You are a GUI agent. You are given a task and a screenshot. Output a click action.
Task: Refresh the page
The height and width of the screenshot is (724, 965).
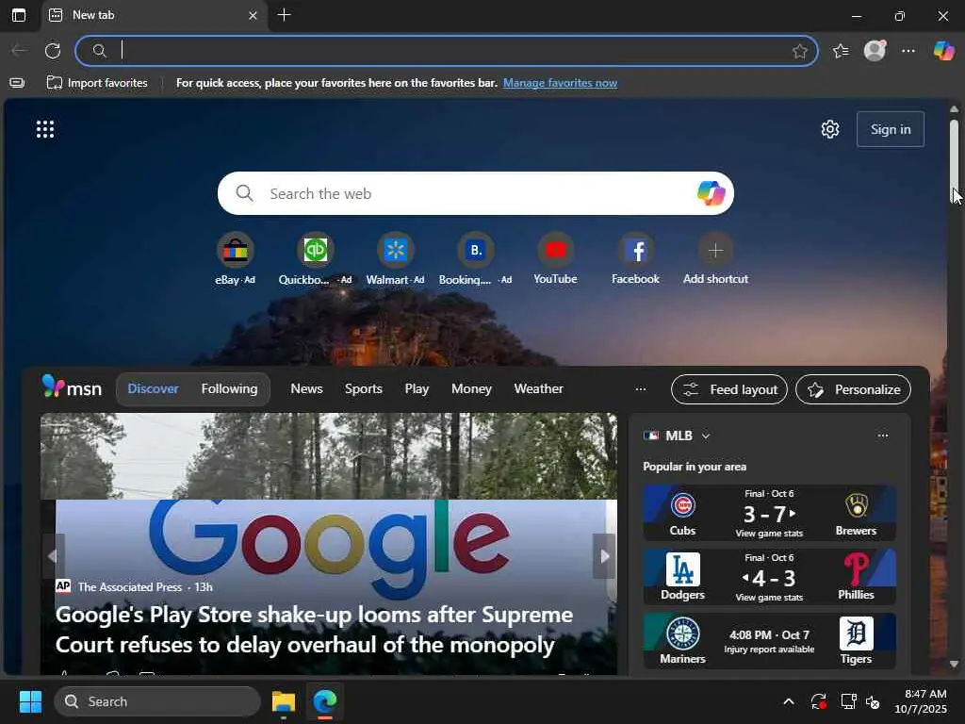point(53,51)
